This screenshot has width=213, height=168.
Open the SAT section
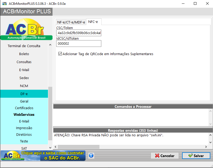(x=24, y=148)
